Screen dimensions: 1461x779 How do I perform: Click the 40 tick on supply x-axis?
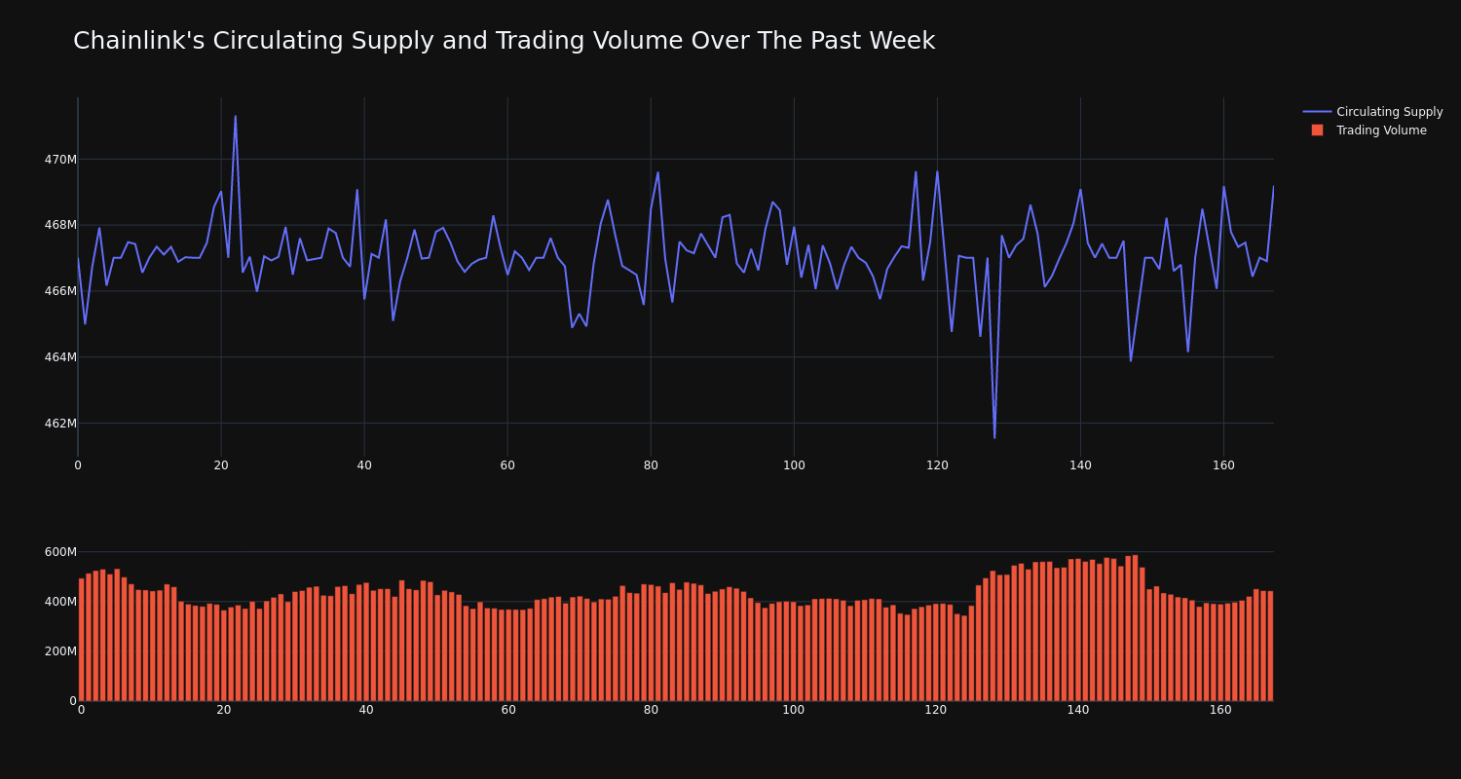click(364, 465)
